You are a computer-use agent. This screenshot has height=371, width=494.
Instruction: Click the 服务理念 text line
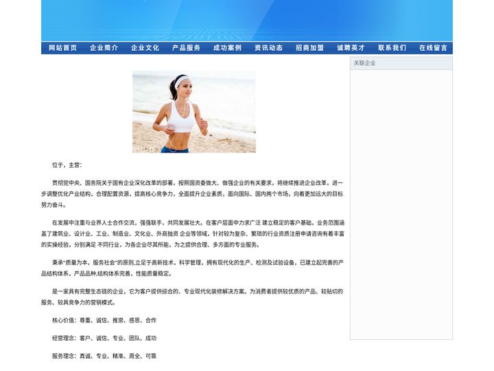[x=104, y=356]
